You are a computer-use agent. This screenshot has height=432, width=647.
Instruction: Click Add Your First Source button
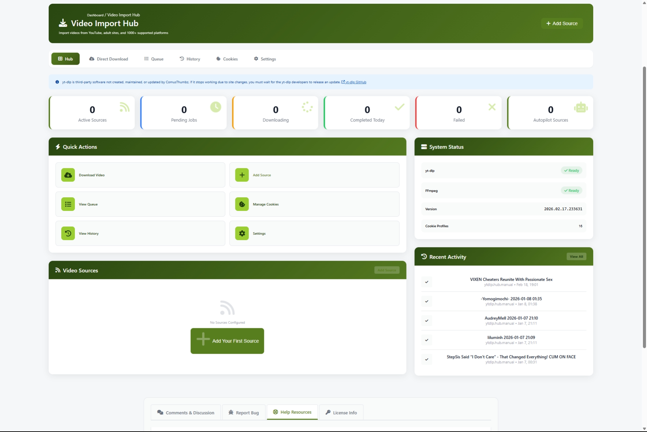tap(227, 341)
